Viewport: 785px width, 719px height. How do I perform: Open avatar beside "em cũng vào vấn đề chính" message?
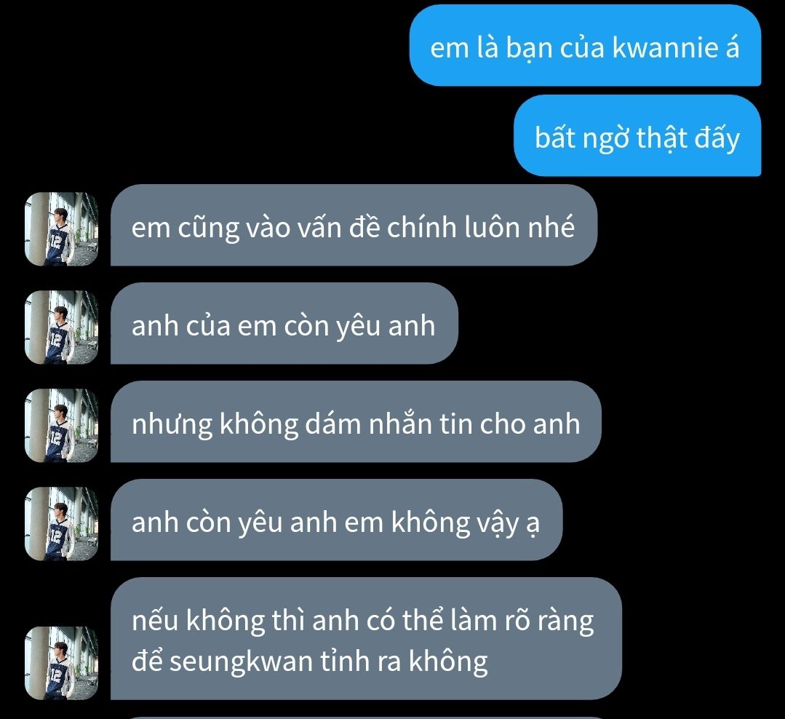tap(62, 229)
